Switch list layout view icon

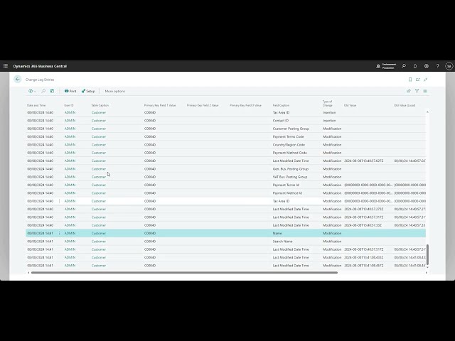425,91
